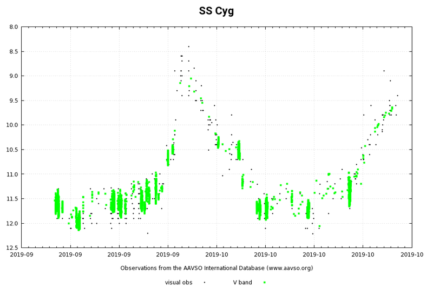Click the 10.5 magnitude axis label

[x=12, y=150]
